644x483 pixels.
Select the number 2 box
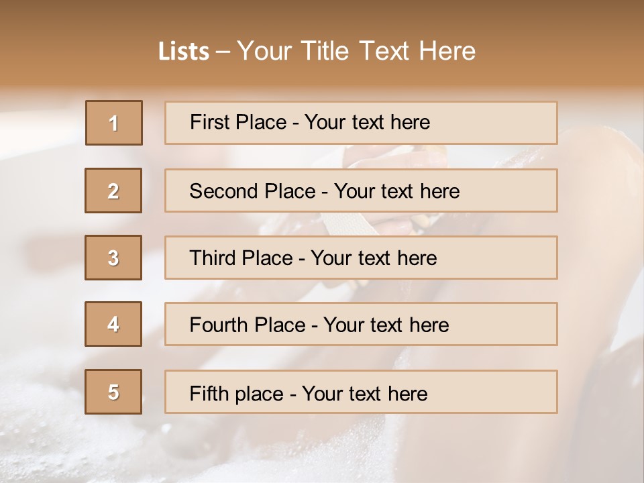coord(113,191)
